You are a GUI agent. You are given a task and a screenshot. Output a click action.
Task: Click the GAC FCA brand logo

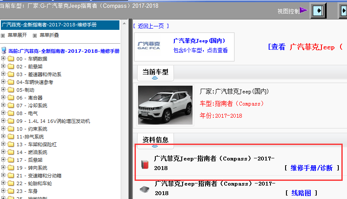coord(149,45)
